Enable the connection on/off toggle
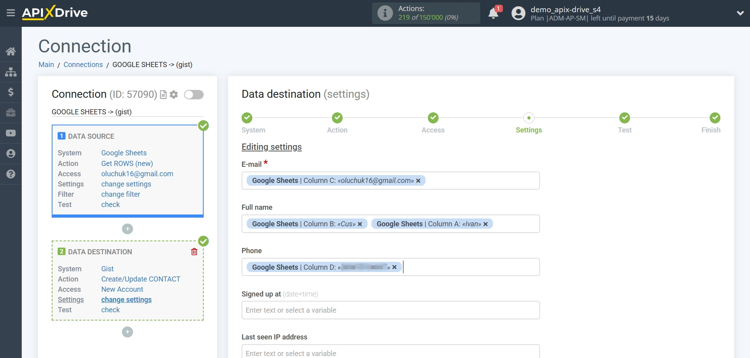This screenshot has height=358, width=750. (193, 95)
